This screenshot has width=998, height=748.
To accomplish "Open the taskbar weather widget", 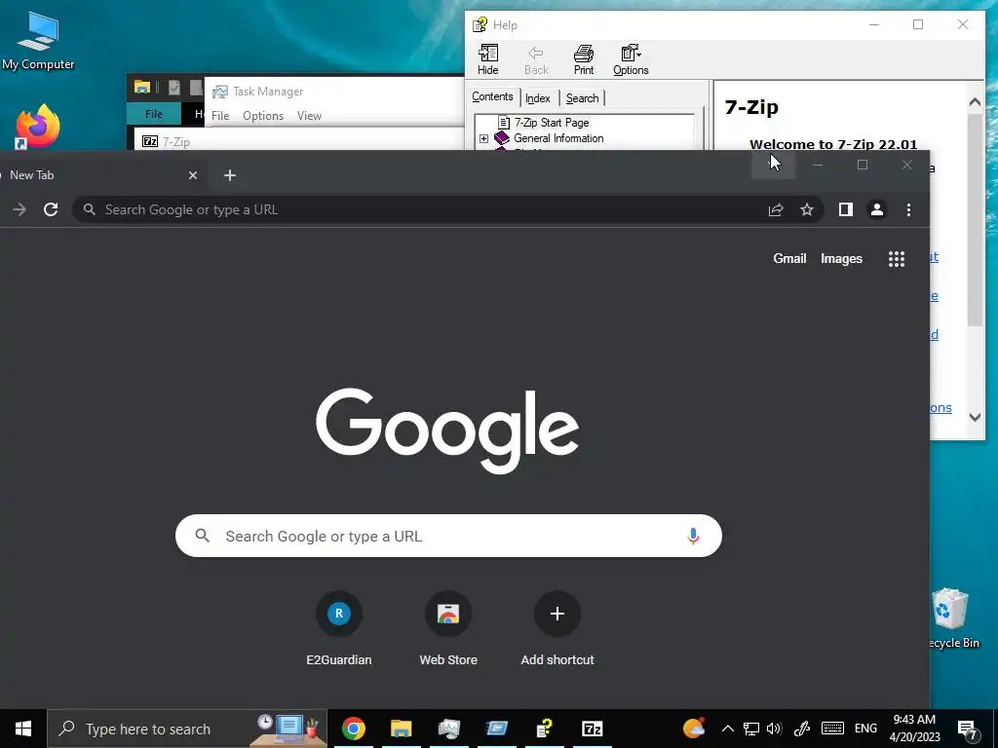I will [x=694, y=729].
